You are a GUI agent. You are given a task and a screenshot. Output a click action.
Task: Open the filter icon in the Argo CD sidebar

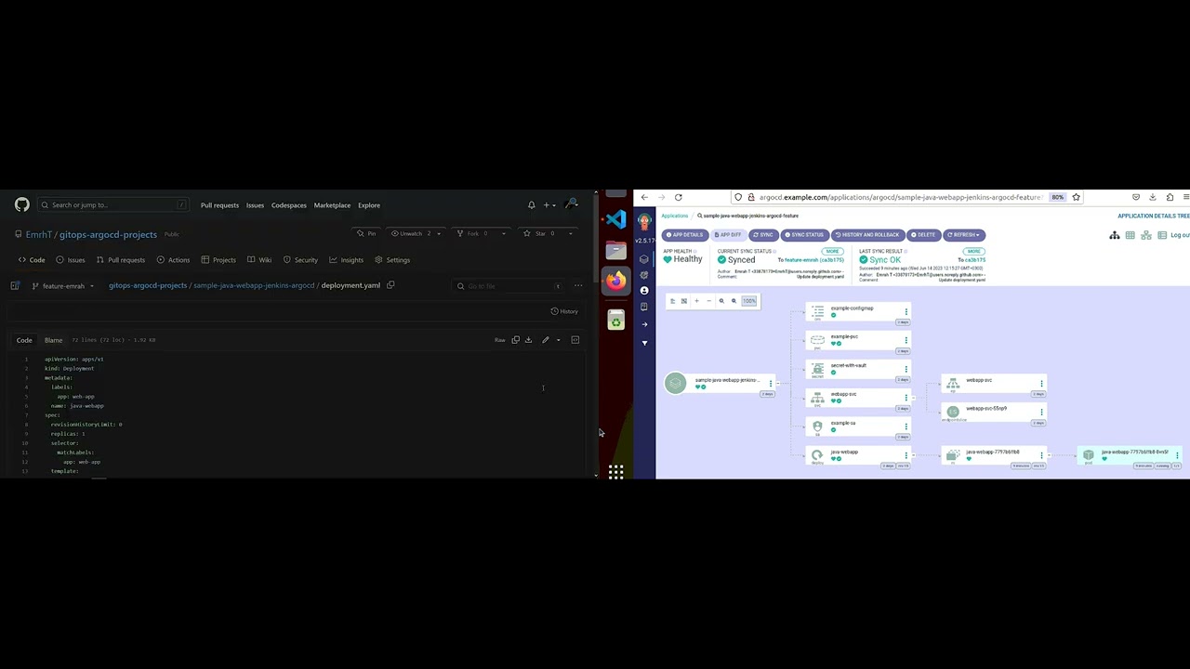[x=644, y=343]
